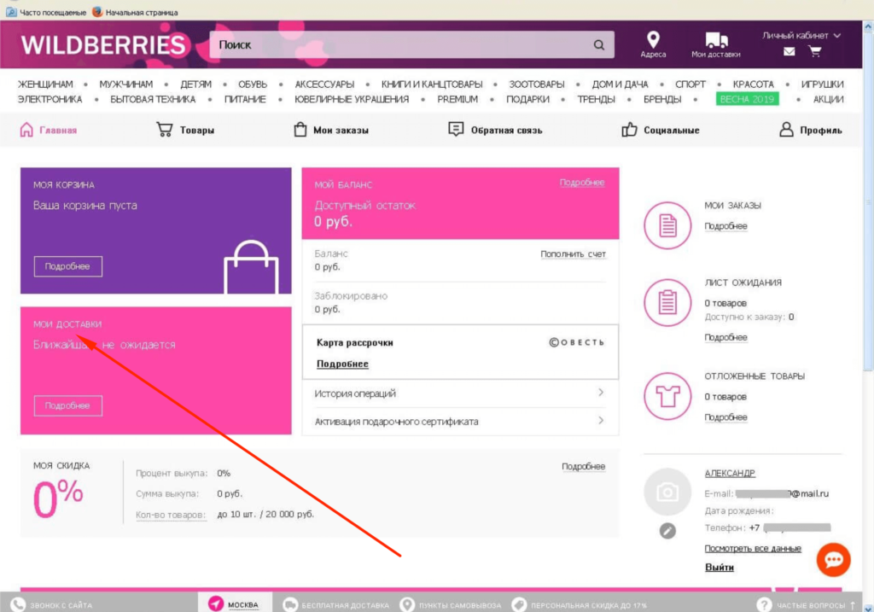Select ЭЛЕКТРОНИКА in the category menu
Viewport: 874px width, 612px height.
50,99
